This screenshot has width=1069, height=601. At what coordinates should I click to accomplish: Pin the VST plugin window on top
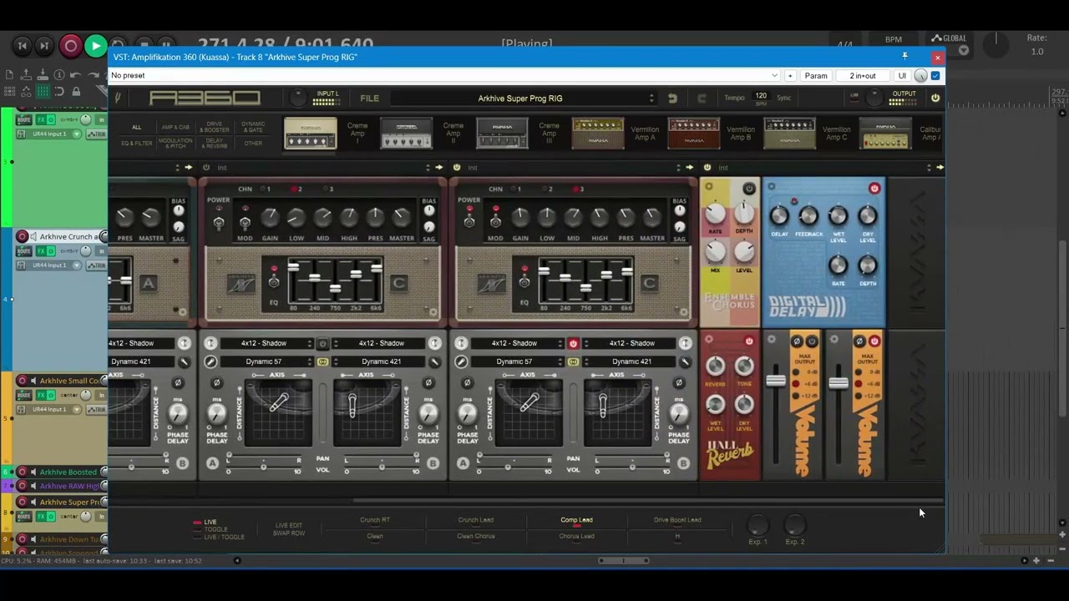[904, 56]
